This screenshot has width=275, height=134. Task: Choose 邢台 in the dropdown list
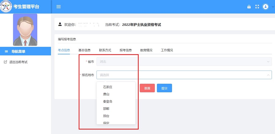click(106, 116)
